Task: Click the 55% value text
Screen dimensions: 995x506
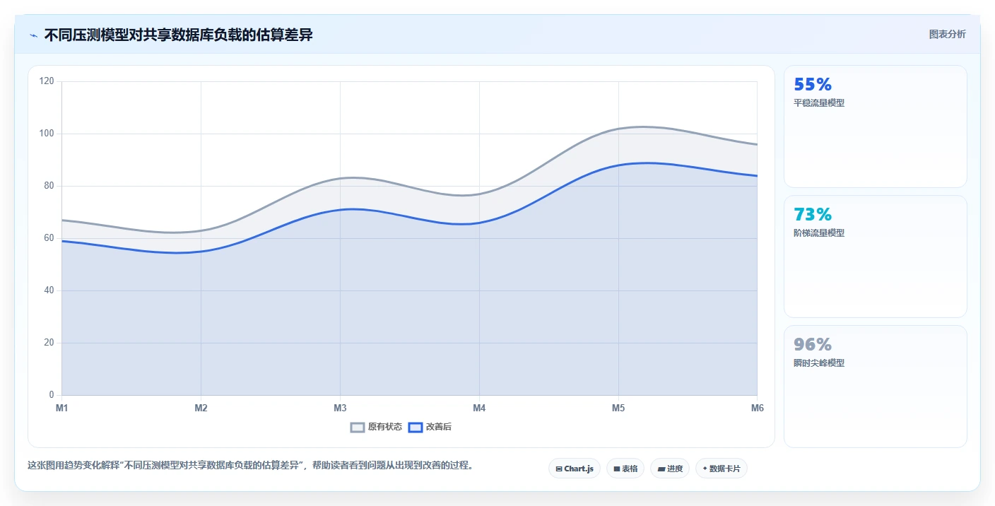Action: [x=813, y=85]
